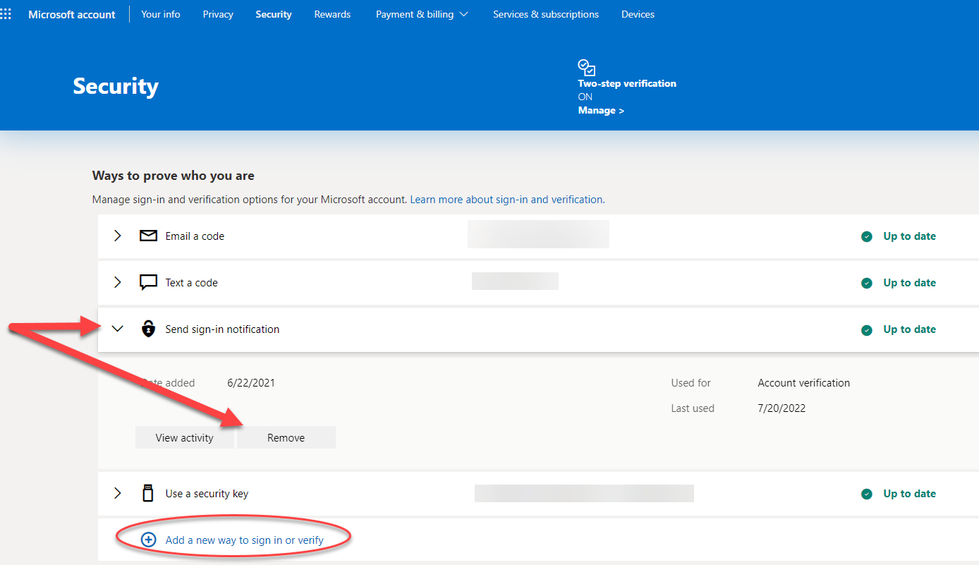Open the Payment & billing dropdown menu
979x565 pixels.
[x=422, y=14]
